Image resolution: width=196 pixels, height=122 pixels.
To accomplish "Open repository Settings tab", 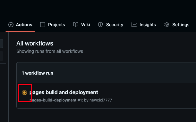I will tap(177, 25).
